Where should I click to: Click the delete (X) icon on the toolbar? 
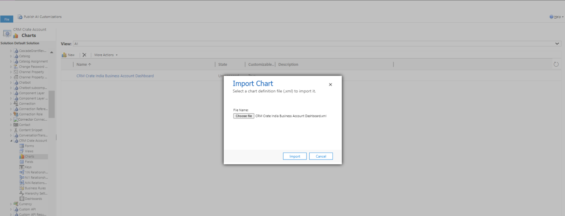(x=84, y=55)
